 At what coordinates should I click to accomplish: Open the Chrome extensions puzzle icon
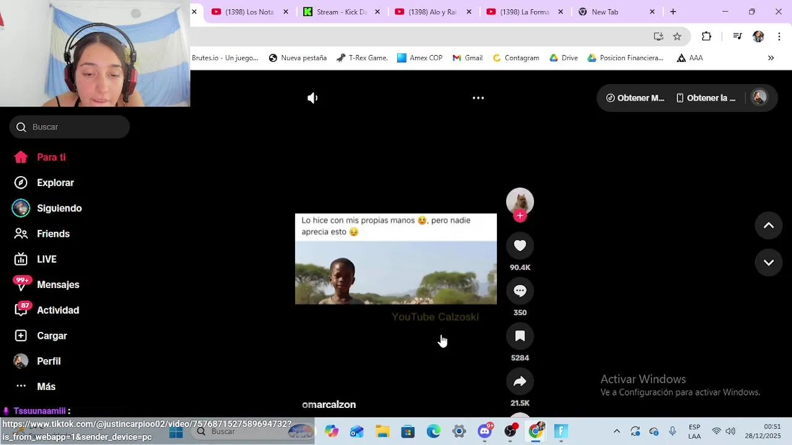point(706,36)
